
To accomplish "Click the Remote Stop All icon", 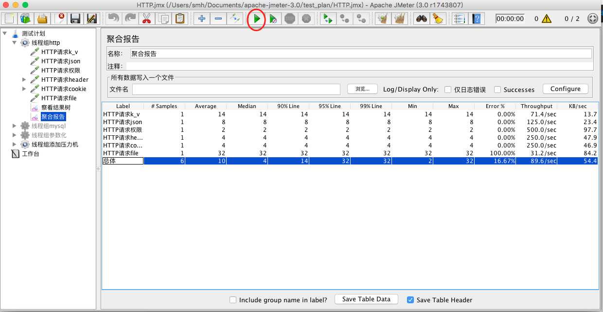I will pos(345,18).
